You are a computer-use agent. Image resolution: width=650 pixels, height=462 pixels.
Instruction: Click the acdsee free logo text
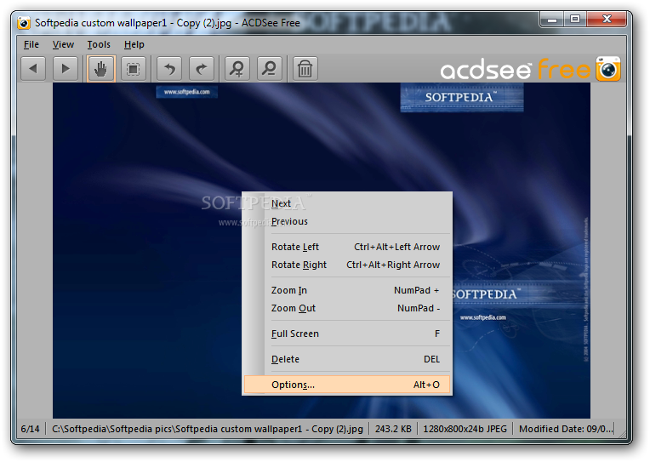pyautogui.click(x=515, y=70)
